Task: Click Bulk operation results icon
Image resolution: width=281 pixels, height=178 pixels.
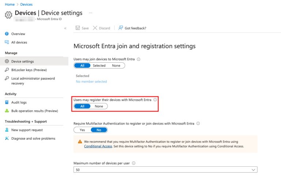Action: pos(7,111)
